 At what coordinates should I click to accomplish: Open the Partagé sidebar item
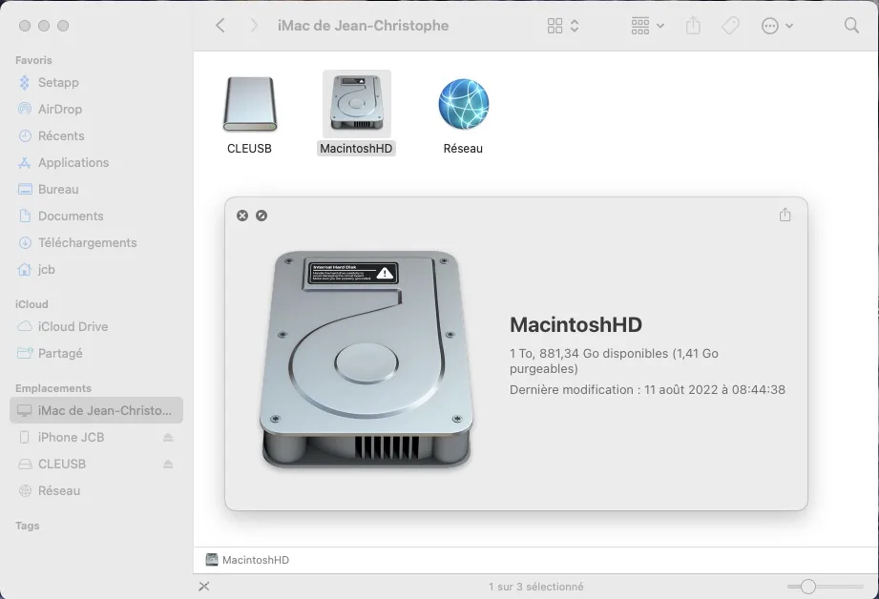96,354
